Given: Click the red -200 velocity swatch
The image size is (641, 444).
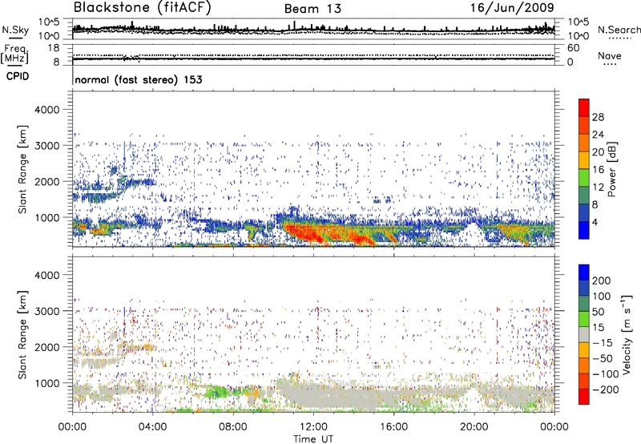Looking at the screenshot, I should pyautogui.click(x=584, y=397).
